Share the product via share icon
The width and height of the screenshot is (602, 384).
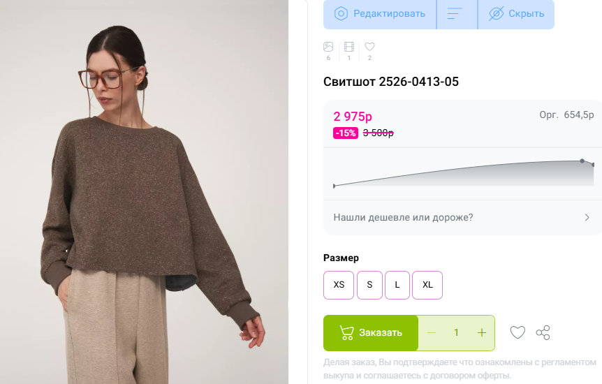[x=543, y=332]
